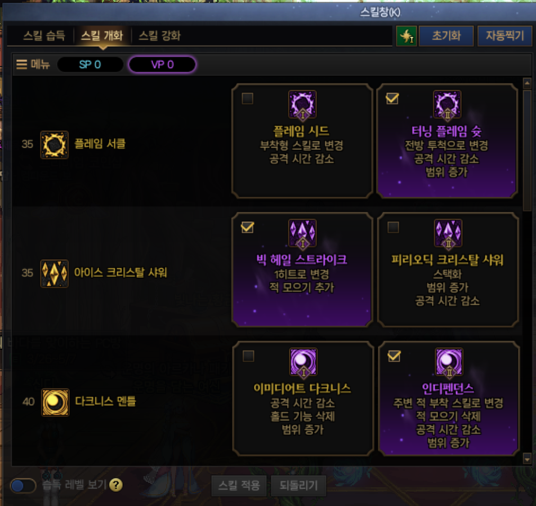Viewport: 536px width, 506px height.
Task: Select the 피리오딕 크리스탈 샤워 enhancement icon
Action: [448, 234]
